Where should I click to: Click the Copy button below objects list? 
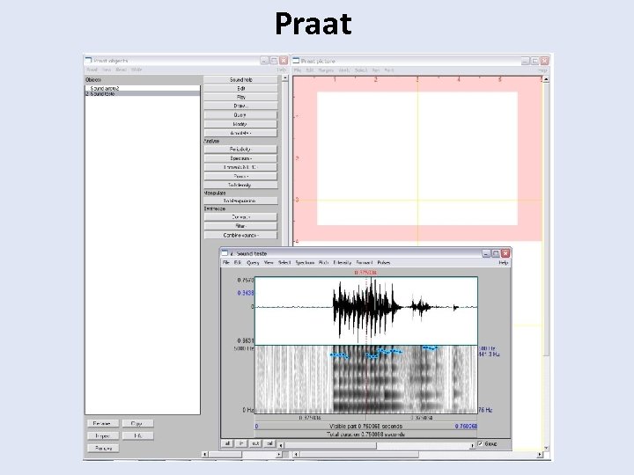137,423
